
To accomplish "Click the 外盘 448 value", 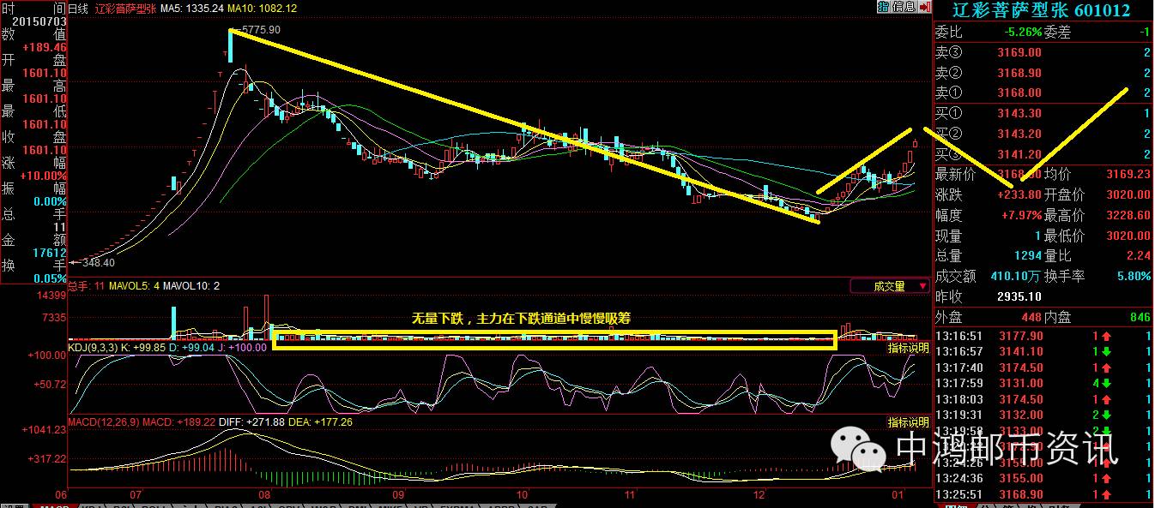I will pos(1031,317).
